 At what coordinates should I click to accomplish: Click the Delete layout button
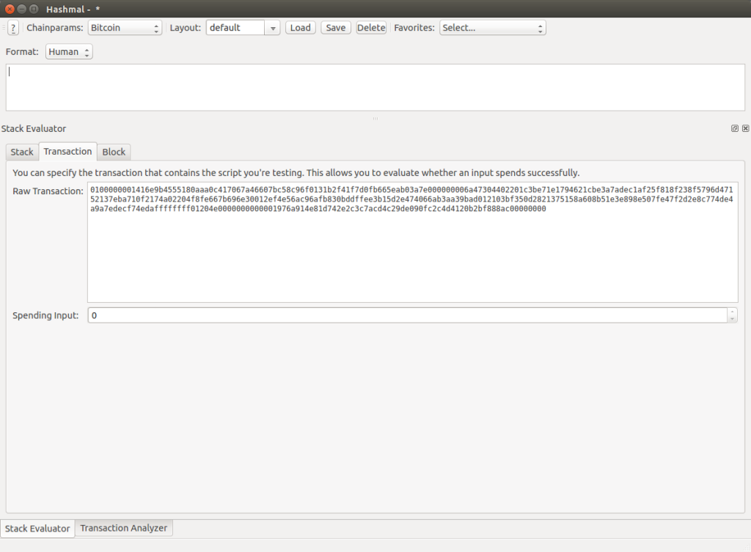click(x=371, y=28)
